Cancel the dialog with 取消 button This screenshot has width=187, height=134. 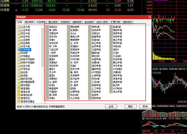(x=145, y=107)
